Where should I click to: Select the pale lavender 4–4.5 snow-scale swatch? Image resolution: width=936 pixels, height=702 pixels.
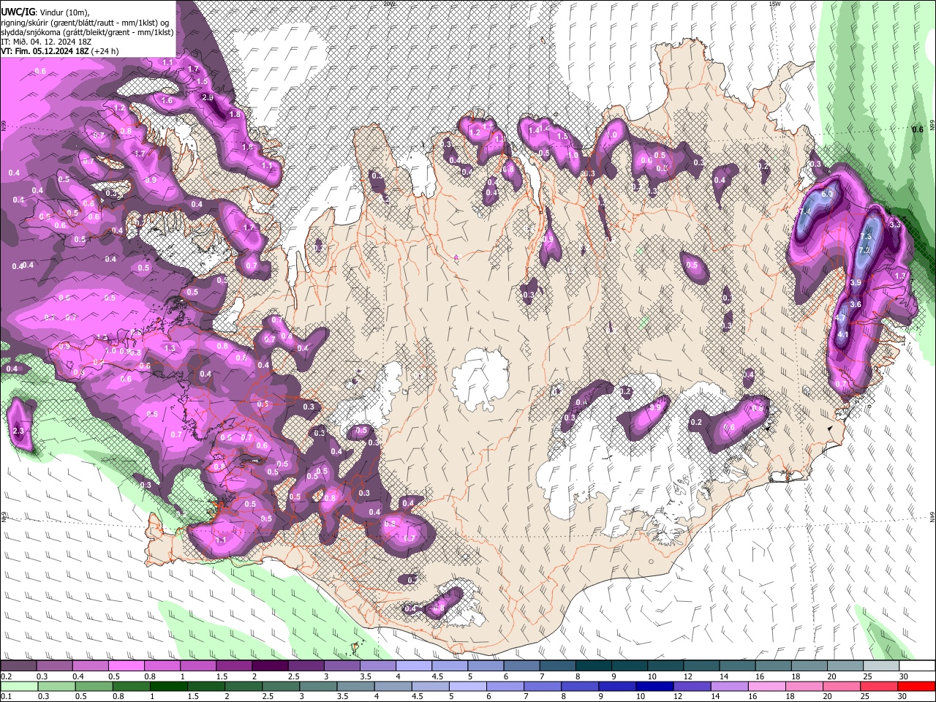[x=413, y=666]
